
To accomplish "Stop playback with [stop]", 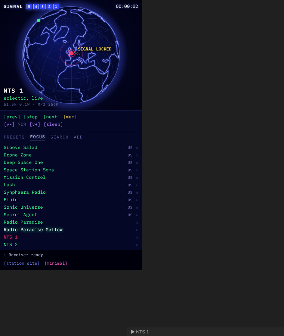I will [32, 117].
